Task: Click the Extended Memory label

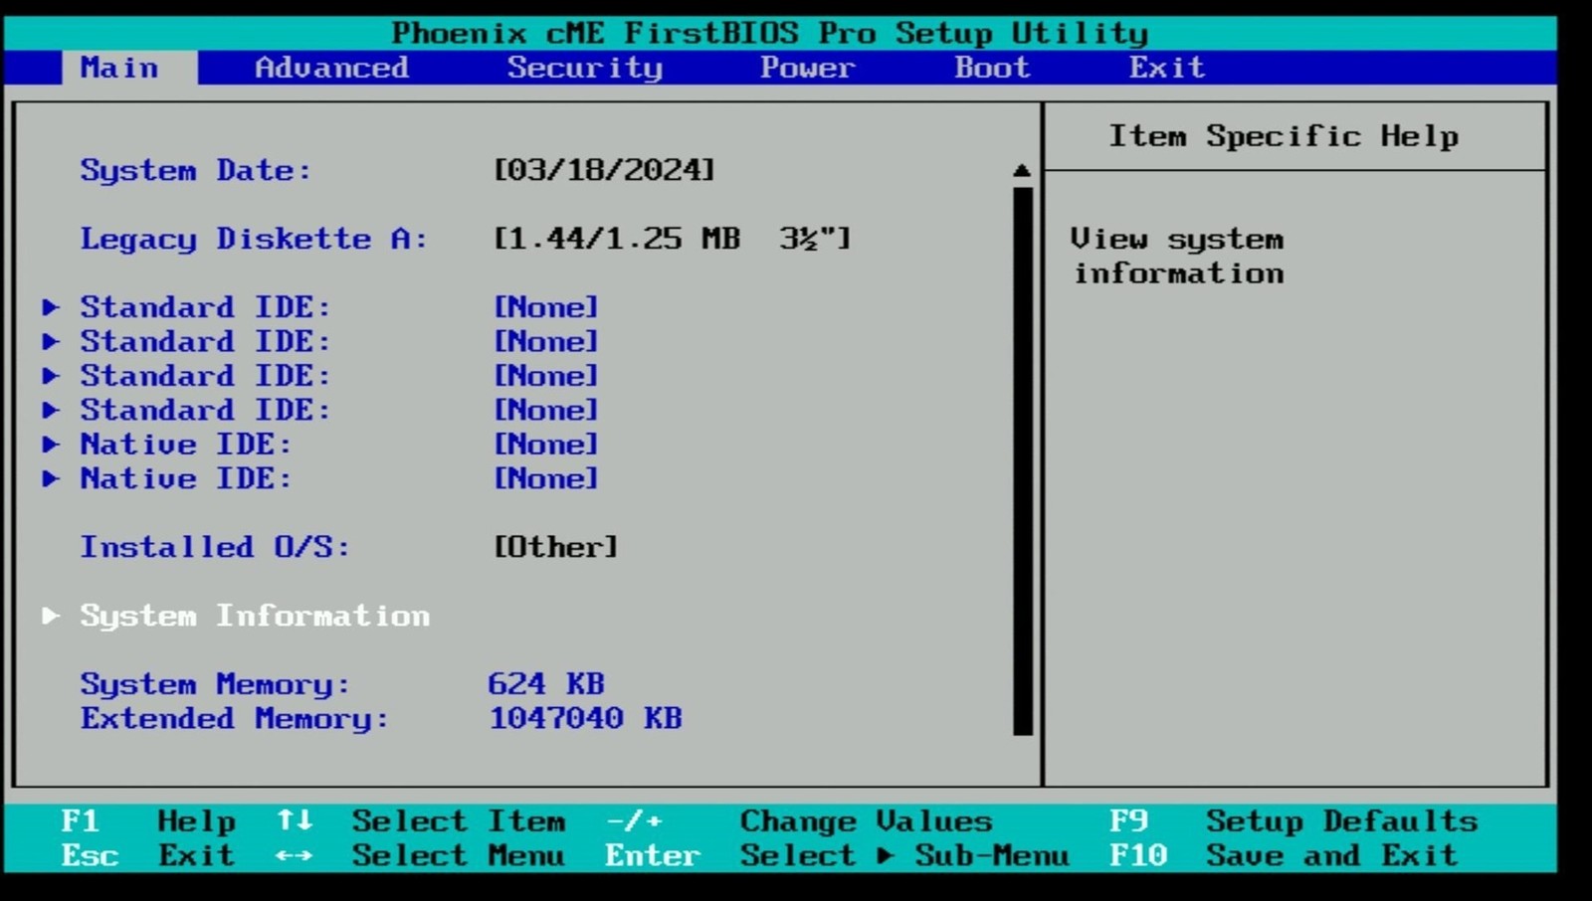Action: tap(235, 718)
